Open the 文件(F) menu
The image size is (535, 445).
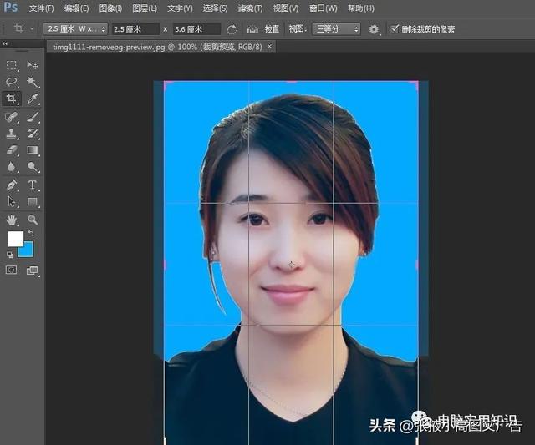pyautogui.click(x=41, y=8)
